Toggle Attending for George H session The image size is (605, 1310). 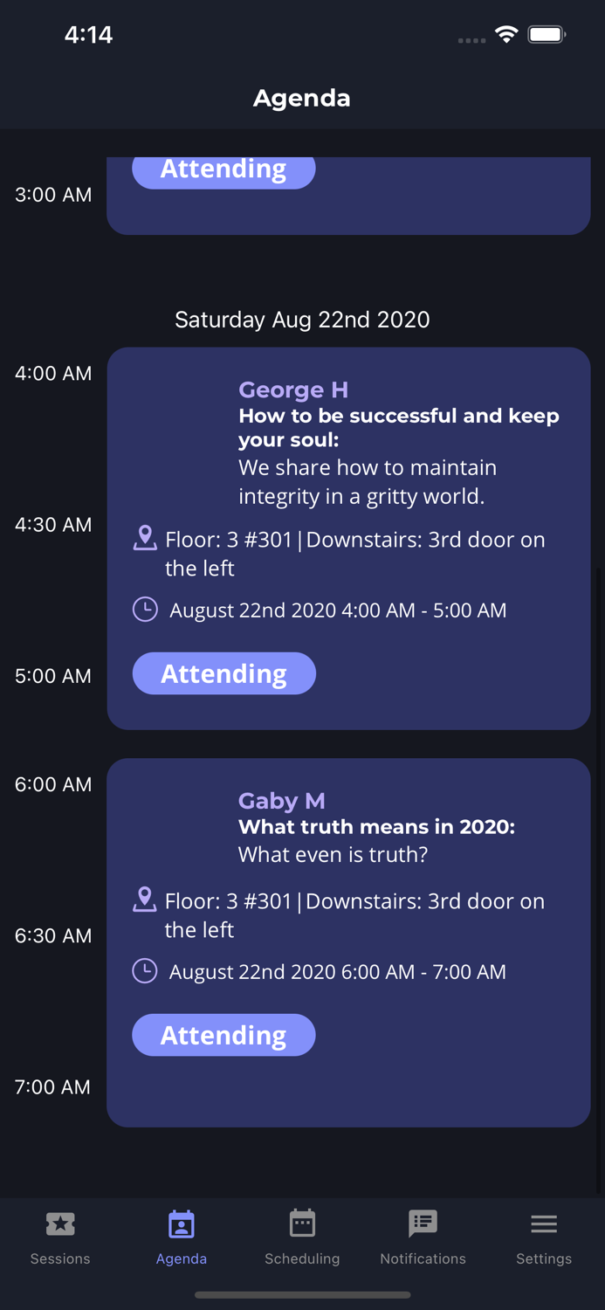223,673
